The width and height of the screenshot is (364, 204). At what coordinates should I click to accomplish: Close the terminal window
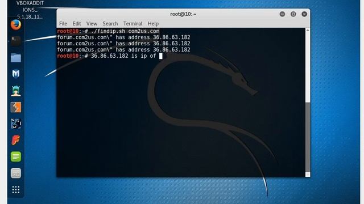point(304,14)
